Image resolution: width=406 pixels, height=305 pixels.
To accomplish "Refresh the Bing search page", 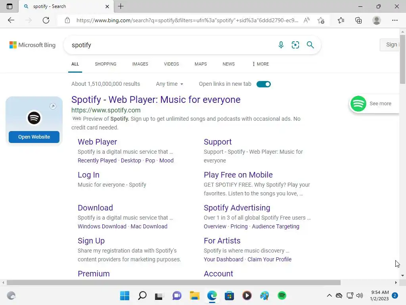I will click(x=46, y=20).
